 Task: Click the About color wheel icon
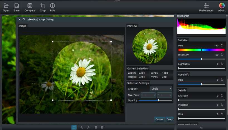point(222,6)
